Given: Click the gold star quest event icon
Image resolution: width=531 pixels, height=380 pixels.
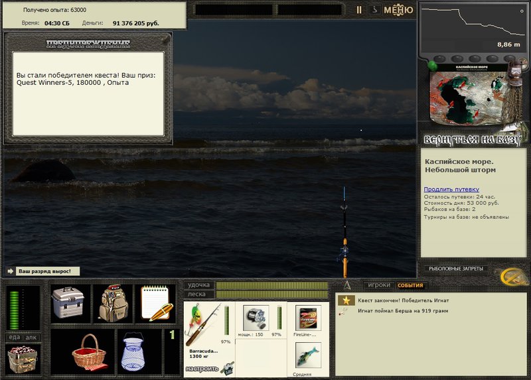Looking at the screenshot, I should coord(346,300).
